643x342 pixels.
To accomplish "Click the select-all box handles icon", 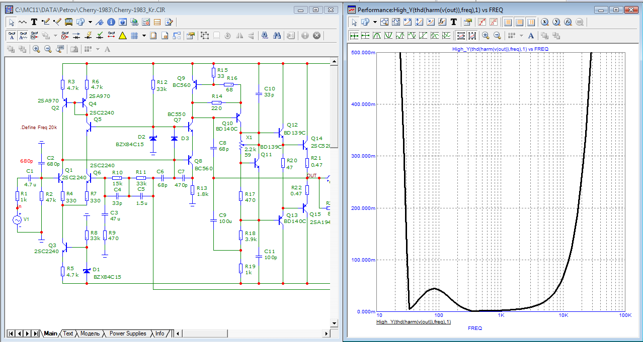I will point(205,36).
